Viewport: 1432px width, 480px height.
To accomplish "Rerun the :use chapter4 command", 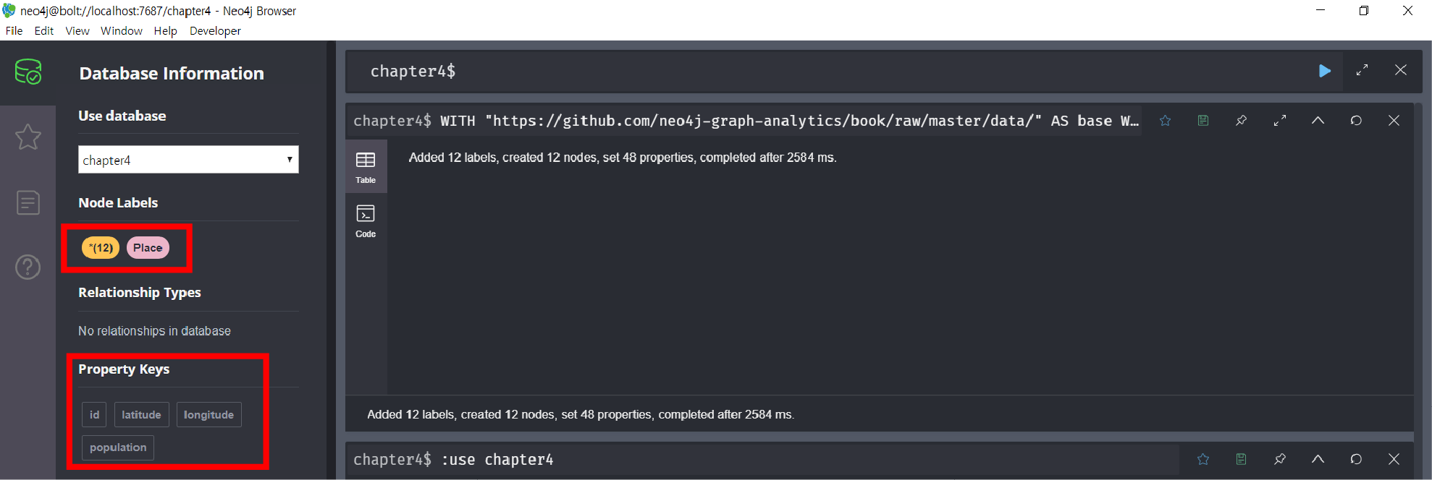I will tap(1356, 459).
